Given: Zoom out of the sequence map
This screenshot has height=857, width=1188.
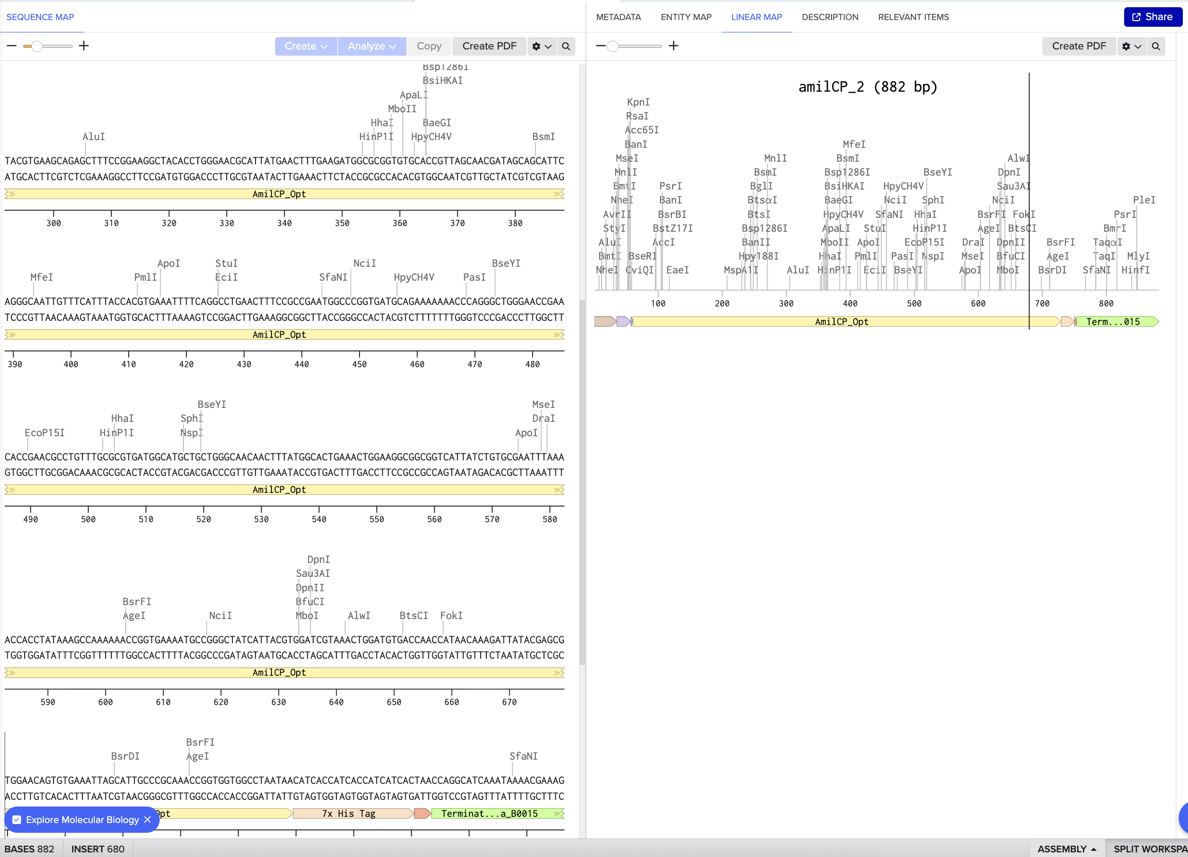Looking at the screenshot, I should (x=11, y=46).
